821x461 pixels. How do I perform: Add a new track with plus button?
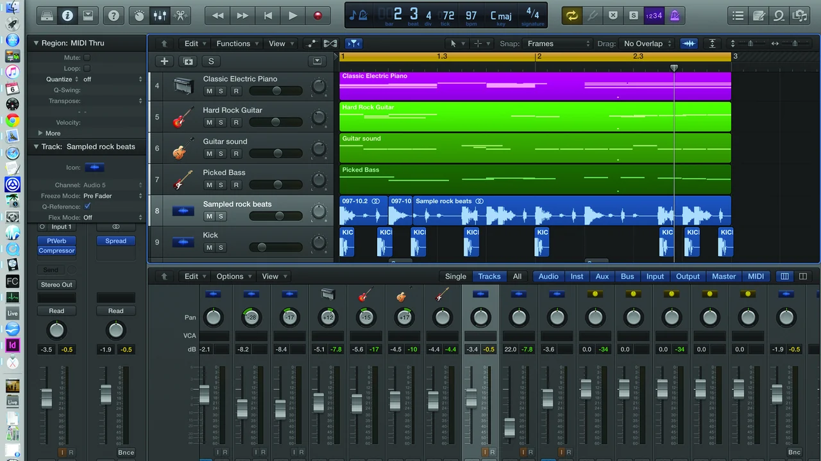coord(165,61)
